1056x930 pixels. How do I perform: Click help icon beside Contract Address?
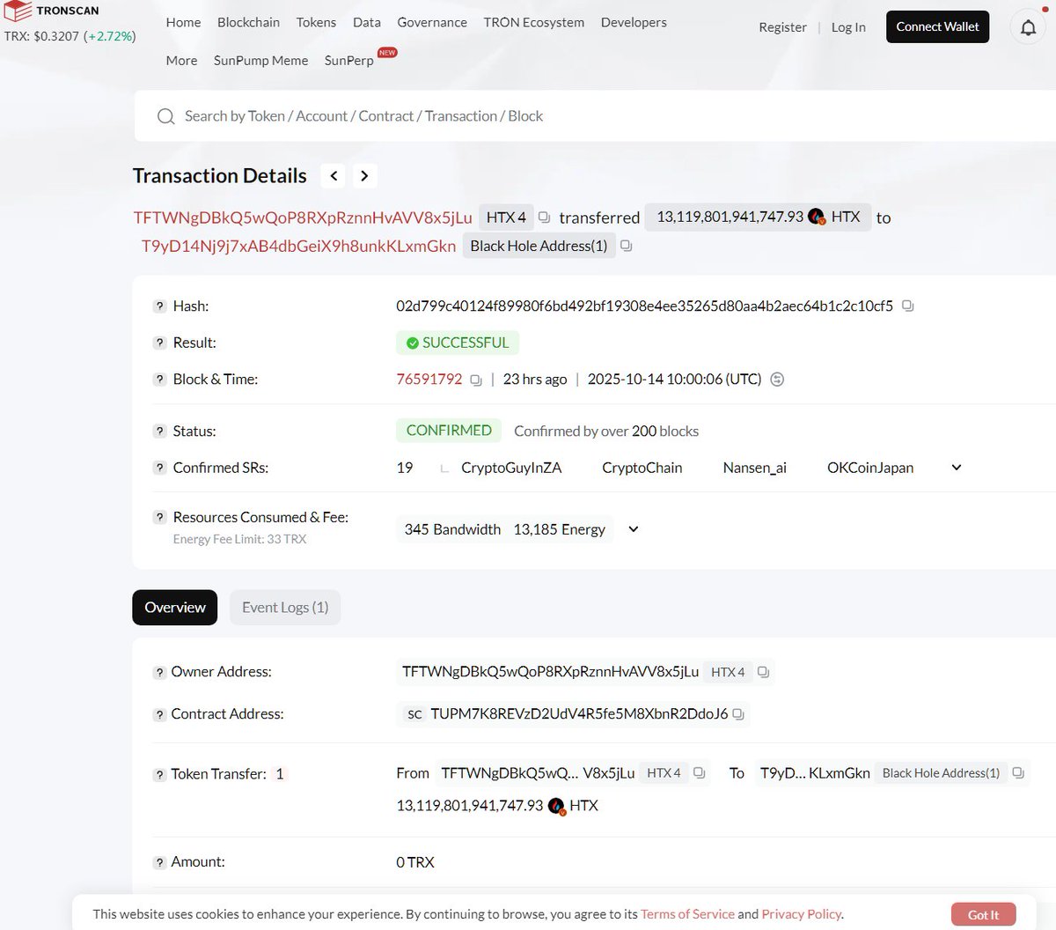[x=159, y=715]
